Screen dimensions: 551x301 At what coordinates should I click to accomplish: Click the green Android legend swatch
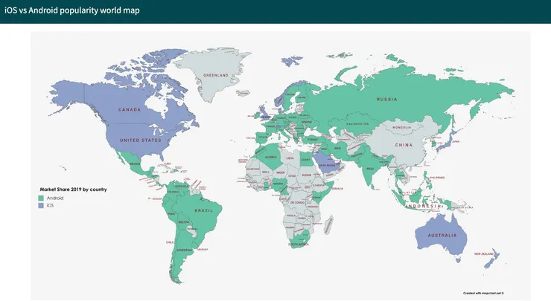41,198
